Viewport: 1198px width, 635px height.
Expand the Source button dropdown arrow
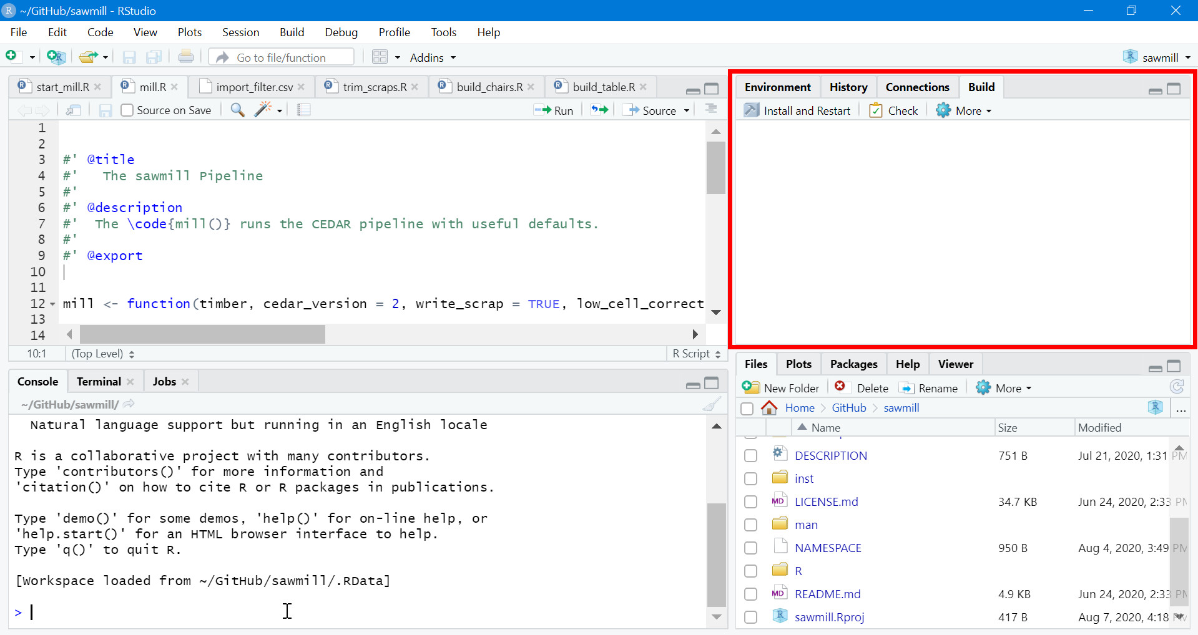[687, 110]
